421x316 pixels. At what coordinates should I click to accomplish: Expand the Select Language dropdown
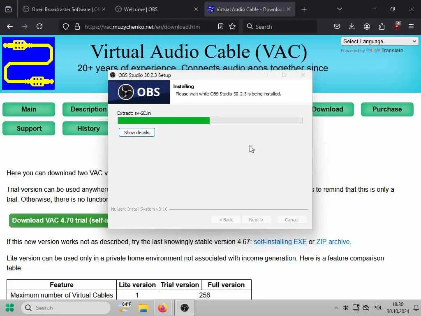[379, 42]
